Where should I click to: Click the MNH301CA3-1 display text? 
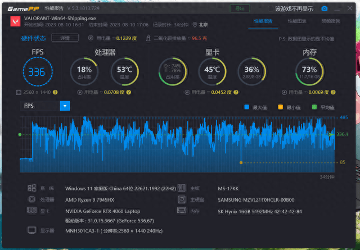(x=114, y=231)
